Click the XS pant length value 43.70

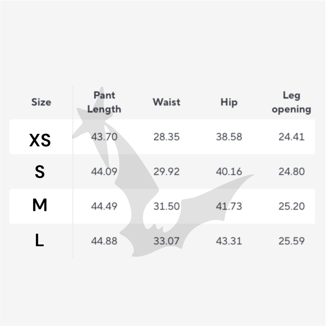click(x=104, y=137)
